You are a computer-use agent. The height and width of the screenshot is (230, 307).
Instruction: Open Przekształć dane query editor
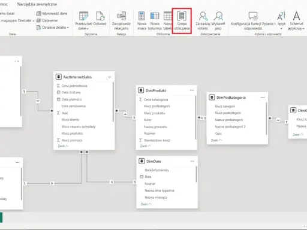[83, 21]
